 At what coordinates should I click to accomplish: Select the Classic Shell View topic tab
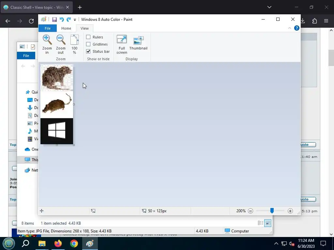click(37, 7)
